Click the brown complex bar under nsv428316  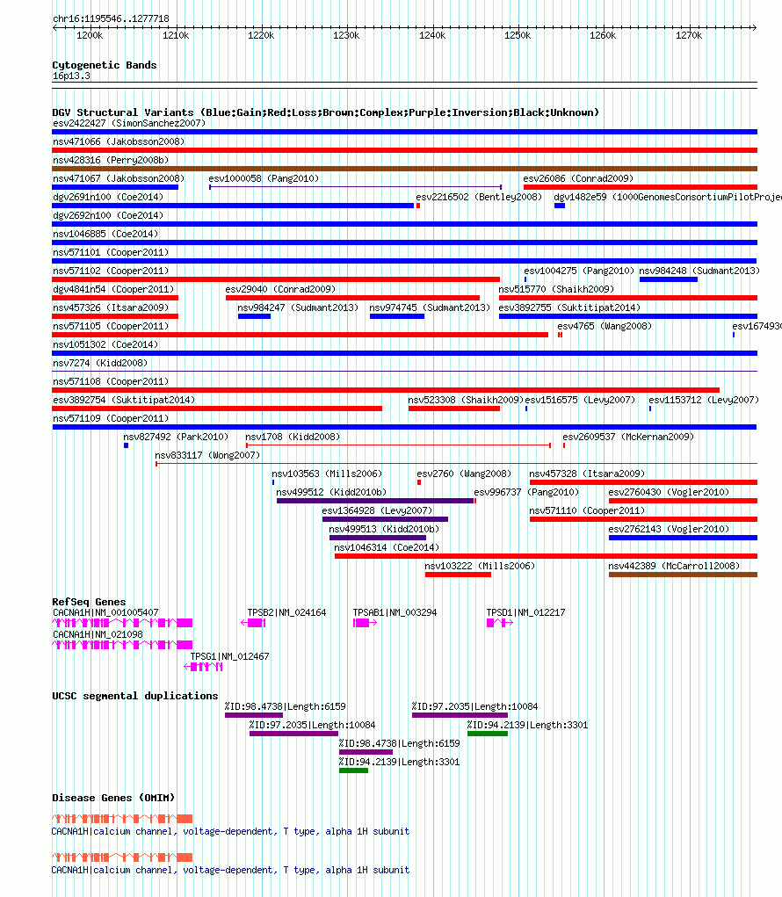[x=404, y=169]
